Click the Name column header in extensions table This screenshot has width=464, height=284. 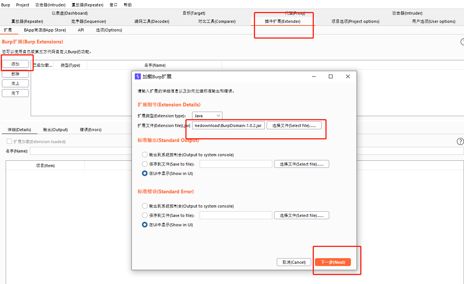[x=154, y=65]
